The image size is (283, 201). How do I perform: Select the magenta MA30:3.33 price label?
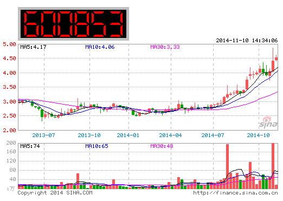point(165,47)
